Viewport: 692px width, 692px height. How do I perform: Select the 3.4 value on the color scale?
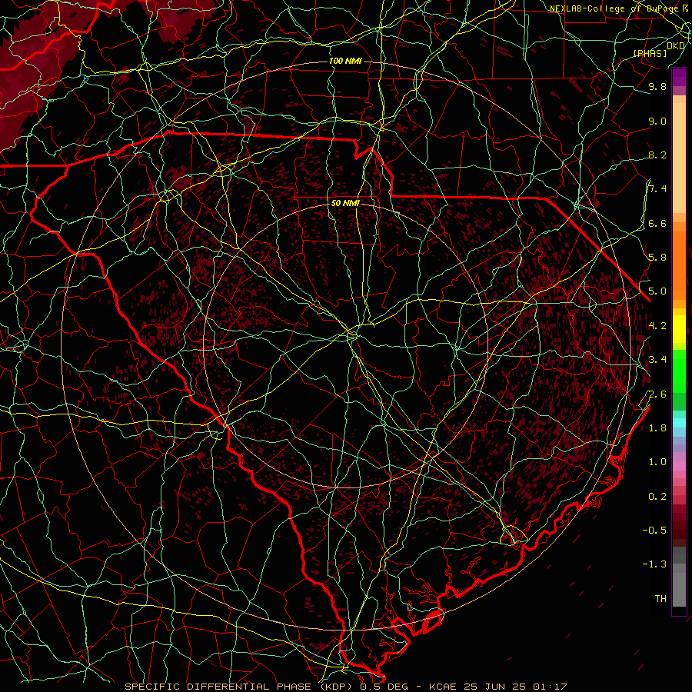click(657, 360)
